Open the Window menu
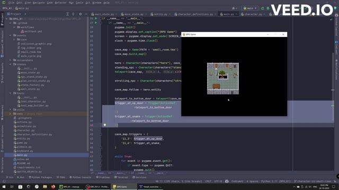339x190 pixels. point(97,3)
